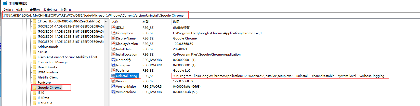Open the 查看(V) menu
The height and width of the screenshot is (106, 420).
click(35, 10)
